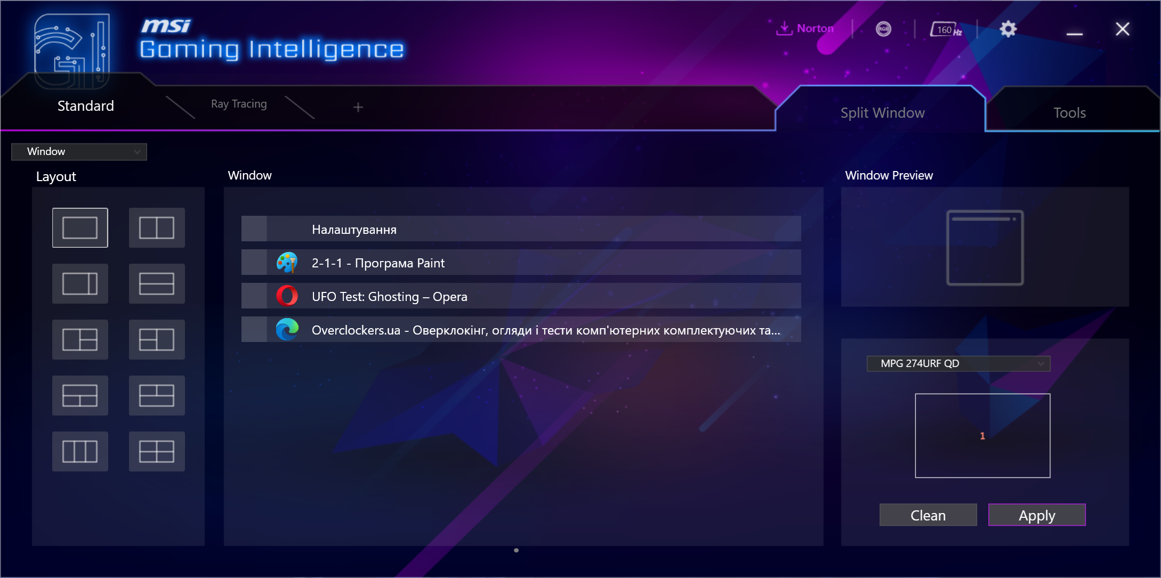Toggle the checkbox for Налаштування window
1161x578 pixels.
pos(255,230)
